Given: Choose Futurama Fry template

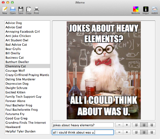Looking at the screenshot, I should pos(27,114).
